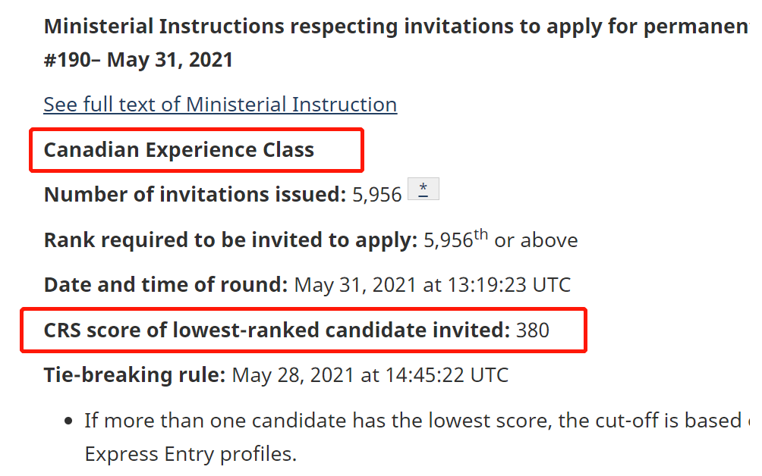This screenshot has height=476, width=762.
Task: Click the superscript "th" after the rank 5,956
Action: (x=481, y=234)
